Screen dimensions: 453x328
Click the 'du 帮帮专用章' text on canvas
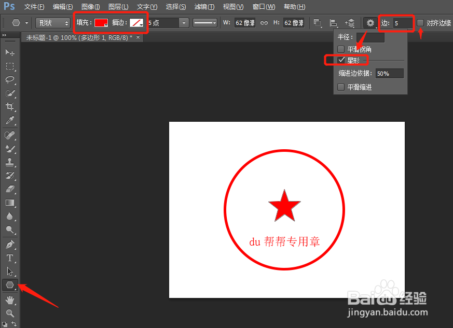point(284,242)
